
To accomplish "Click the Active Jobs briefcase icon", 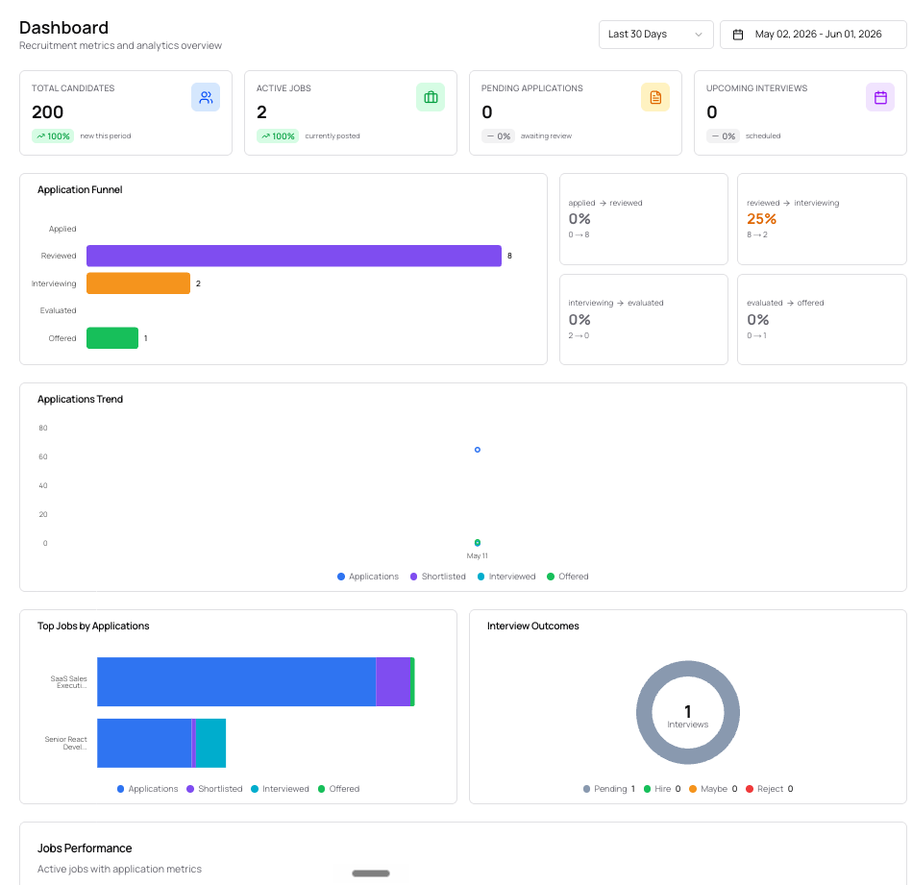I will tap(431, 97).
